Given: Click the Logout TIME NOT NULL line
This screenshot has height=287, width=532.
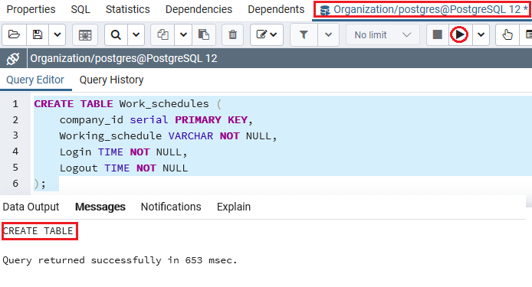Looking at the screenshot, I should click(x=124, y=168).
